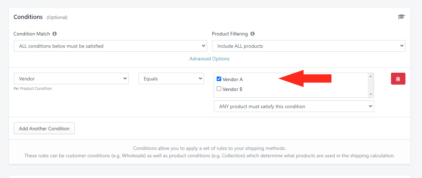
Task: Click the Conditions section heading
Action: (x=28, y=17)
